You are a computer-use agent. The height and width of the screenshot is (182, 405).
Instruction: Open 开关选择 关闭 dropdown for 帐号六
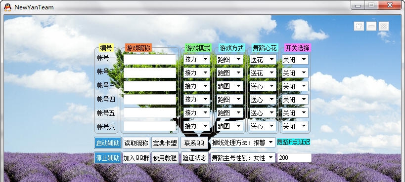coord(295,126)
